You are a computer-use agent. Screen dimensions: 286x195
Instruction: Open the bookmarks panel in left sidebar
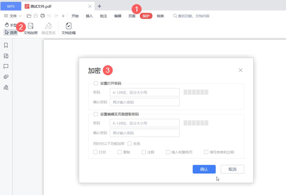pos(6,45)
